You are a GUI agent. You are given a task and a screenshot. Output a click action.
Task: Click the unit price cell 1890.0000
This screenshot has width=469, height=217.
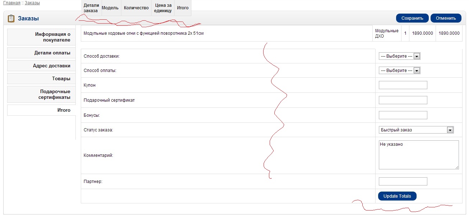[x=422, y=33]
